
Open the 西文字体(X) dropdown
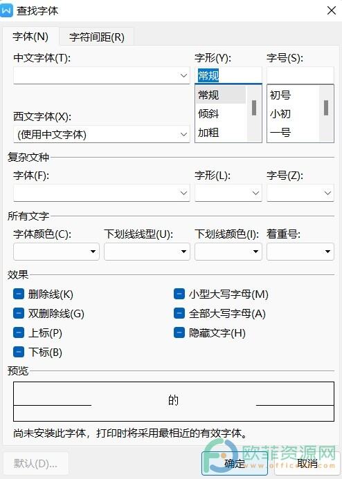pyautogui.click(x=102, y=134)
